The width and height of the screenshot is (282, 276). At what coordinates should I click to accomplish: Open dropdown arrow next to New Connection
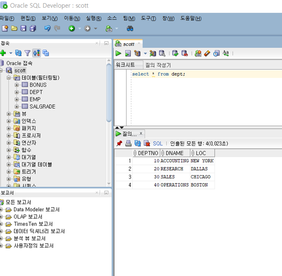[x=11, y=53]
